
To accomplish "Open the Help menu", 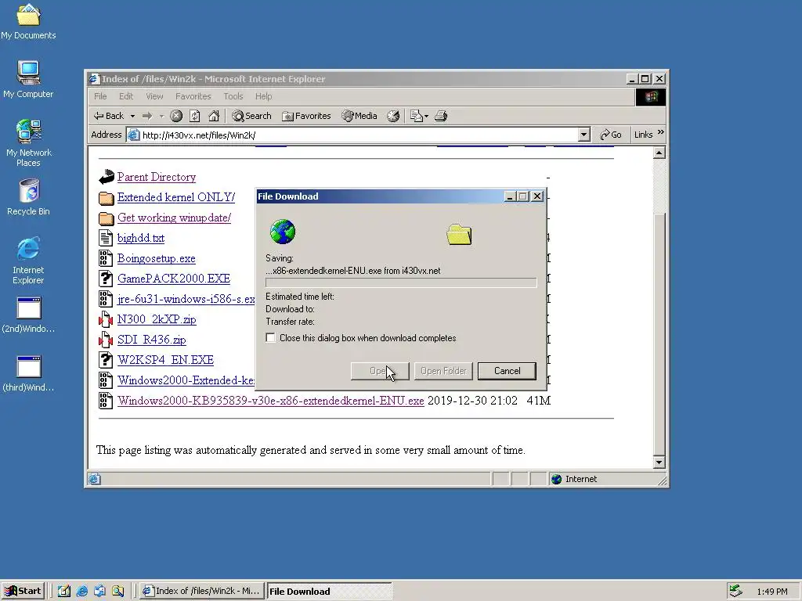I will pos(263,96).
